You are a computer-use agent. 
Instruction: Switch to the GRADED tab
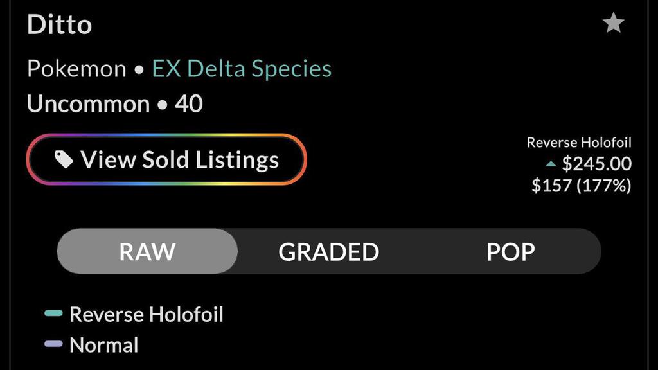point(328,251)
